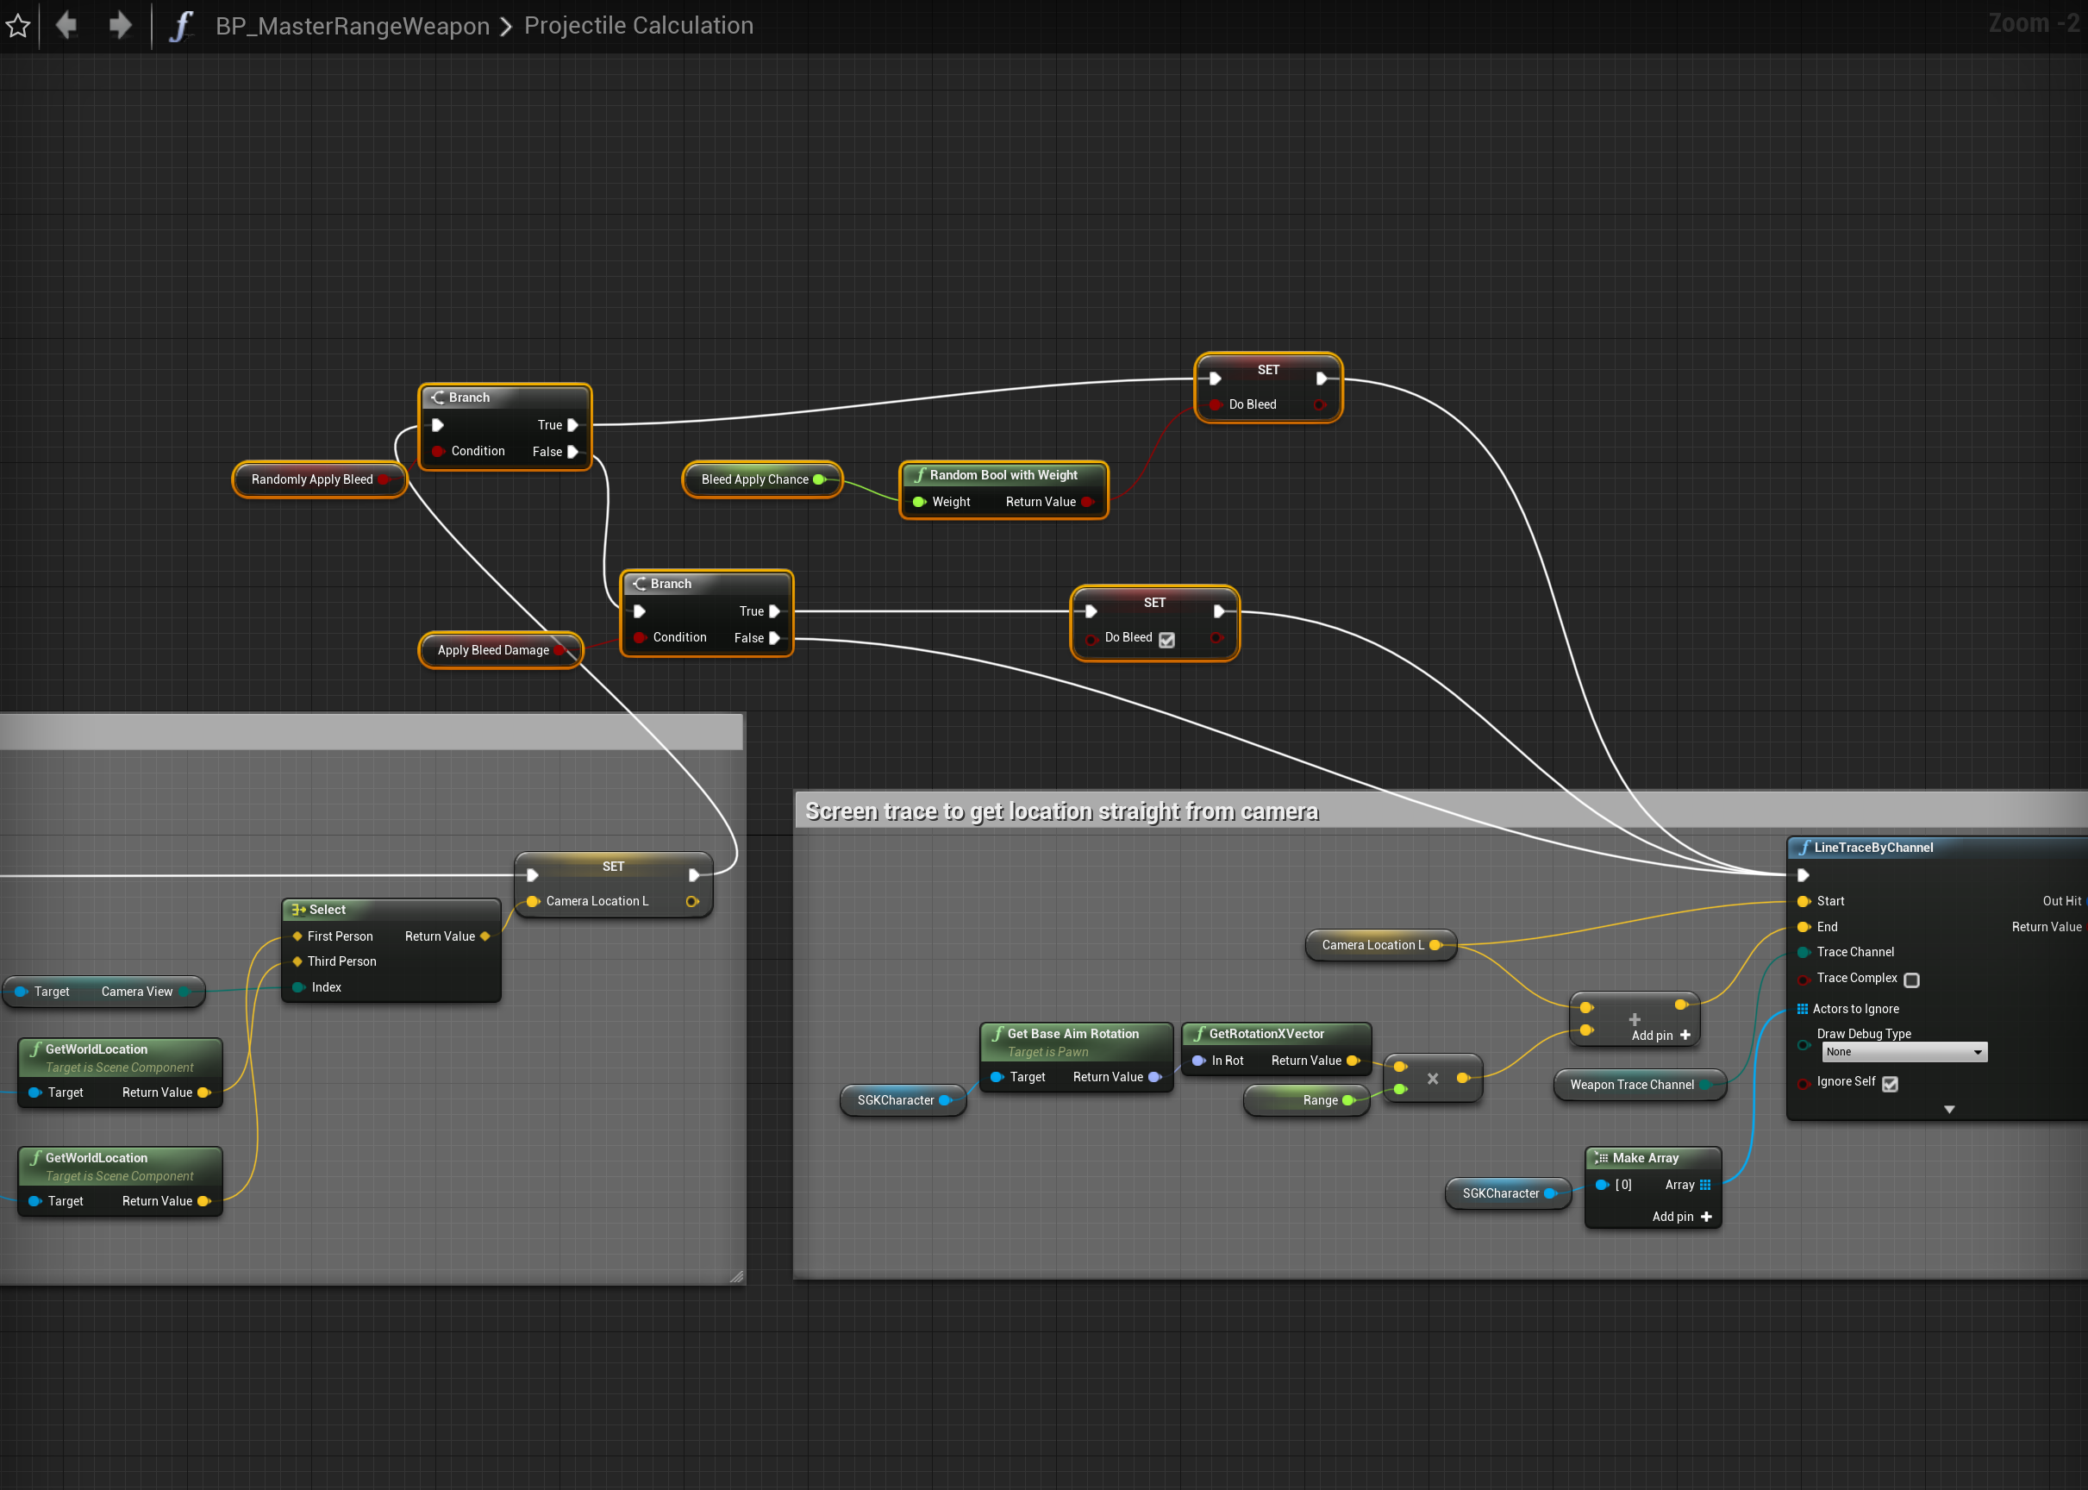Toggle the Ignore Self checkbox
The height and width of the screenshot is (1490, 2088).
[1890, 1084]
